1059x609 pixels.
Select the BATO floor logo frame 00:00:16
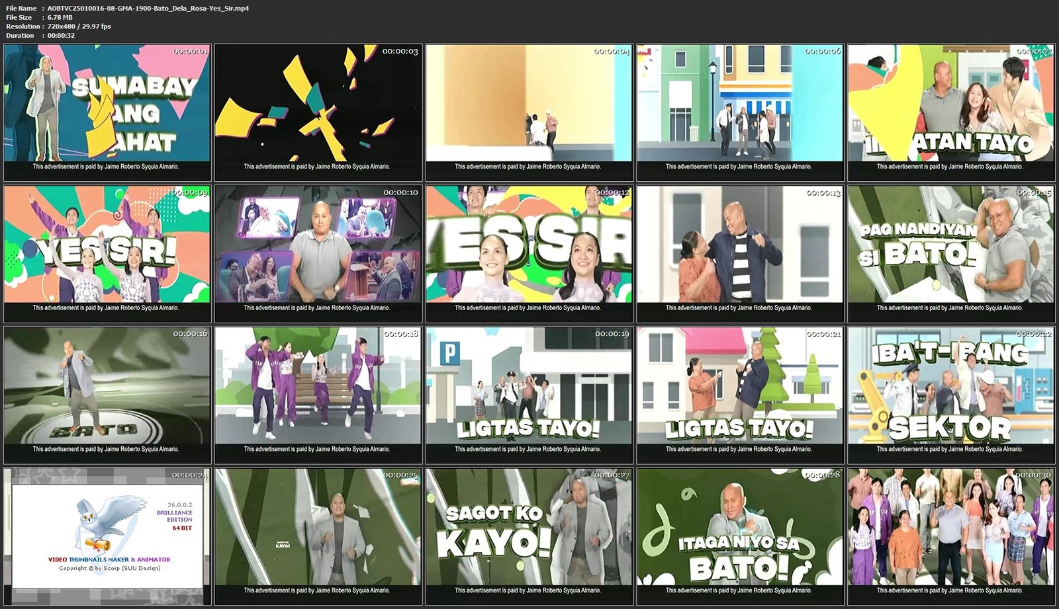[107, 395]
